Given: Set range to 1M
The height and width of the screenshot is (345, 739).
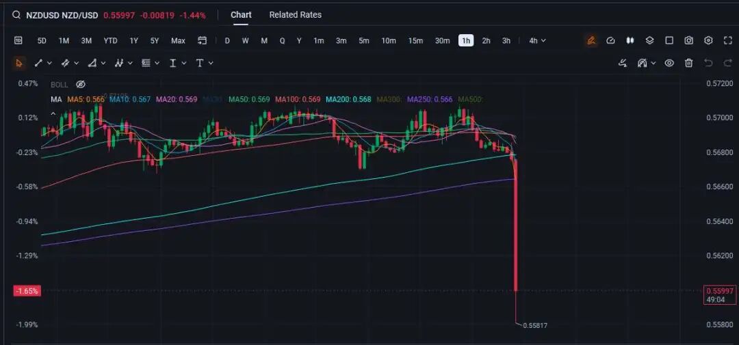Looking at the screenshot, I should click(64, 40).
